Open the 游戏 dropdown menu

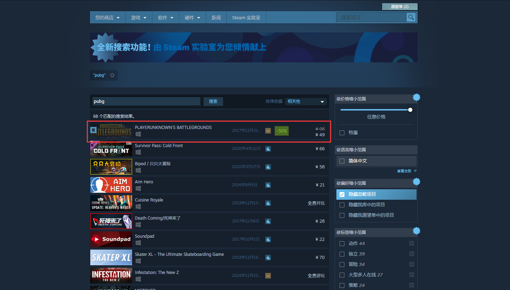tap(139, 17)
